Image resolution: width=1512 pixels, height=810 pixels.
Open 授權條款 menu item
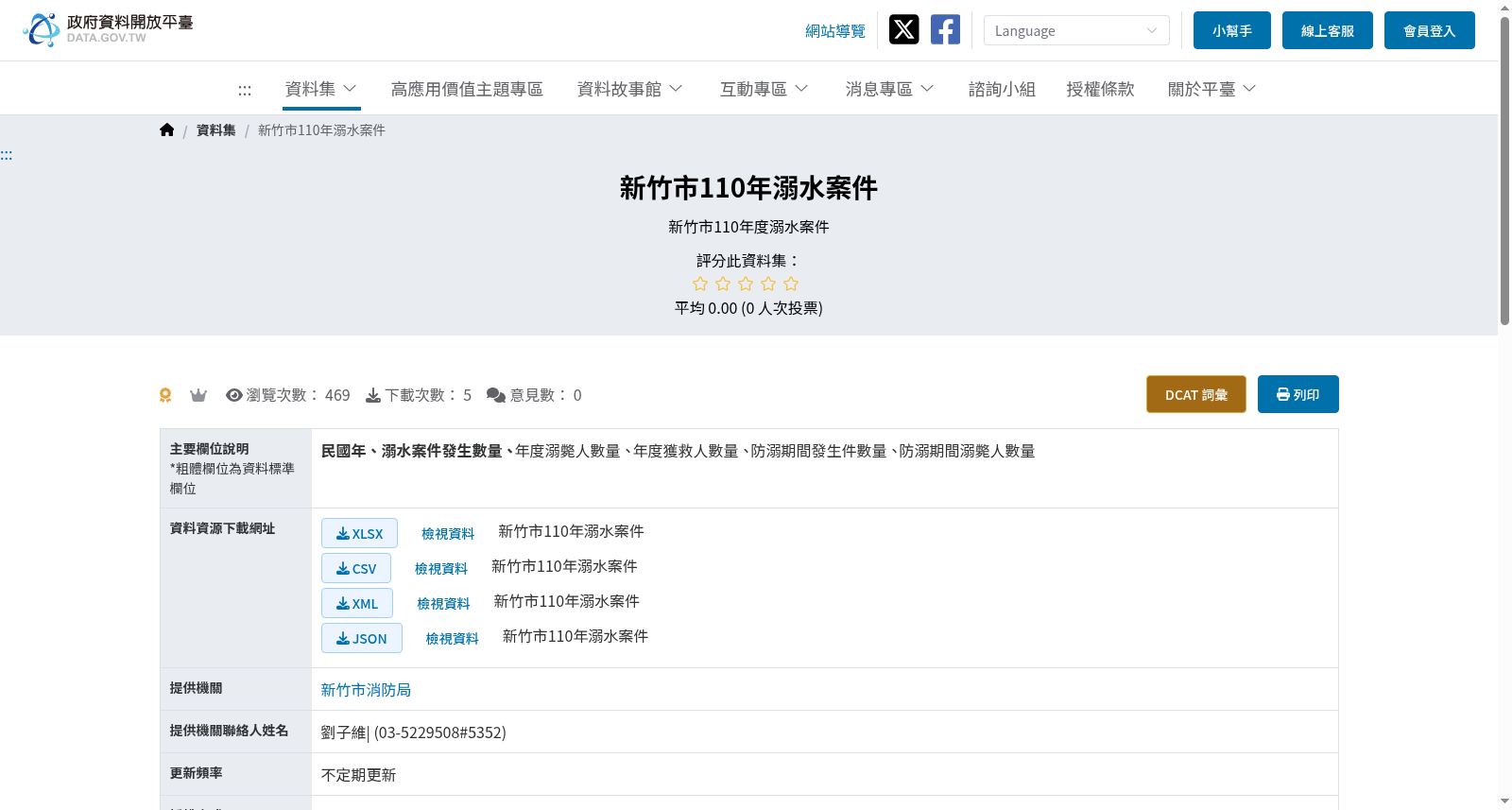point(1100,89)
